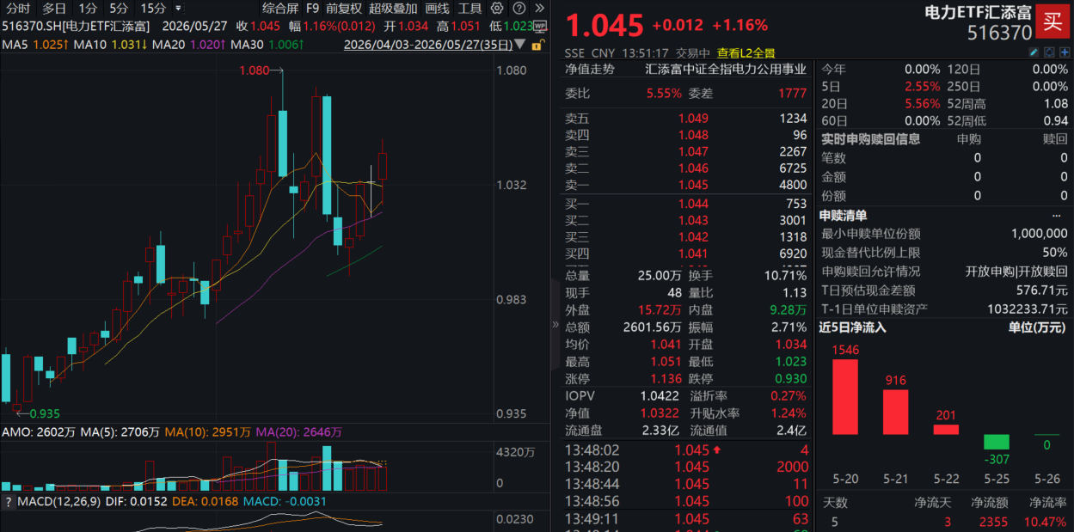The image size is (1074, 532).
Task: Click 跌停 limit-down price 0.930
Action: [791, 378]
